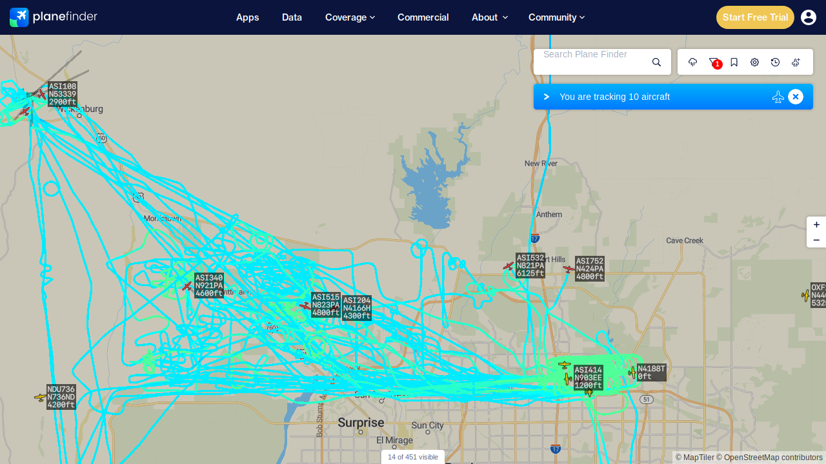The width and height of the screenshot is (826, 464).
Task: Open the Community dropdown menu
Action: tap(556, 17)
